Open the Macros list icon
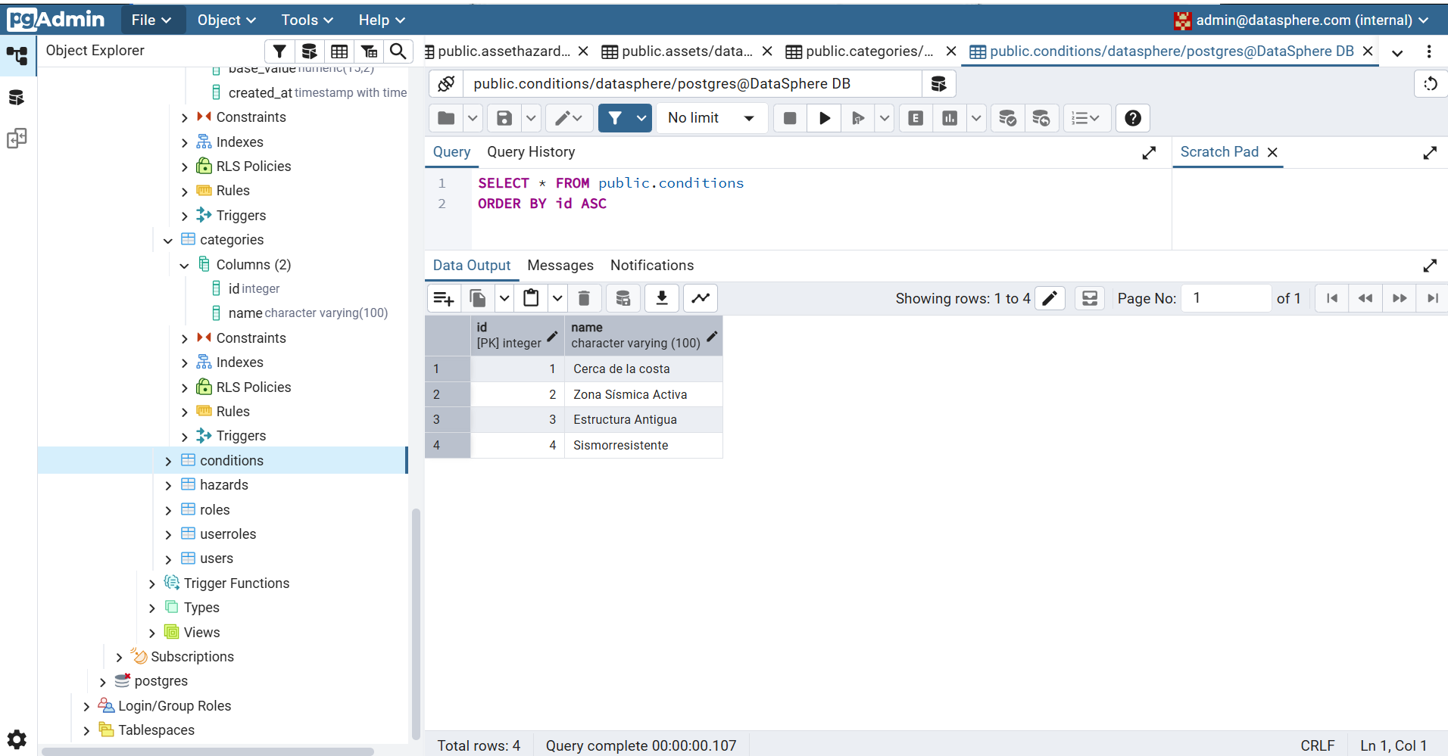1448x756 pixels. coord(1086,118)
